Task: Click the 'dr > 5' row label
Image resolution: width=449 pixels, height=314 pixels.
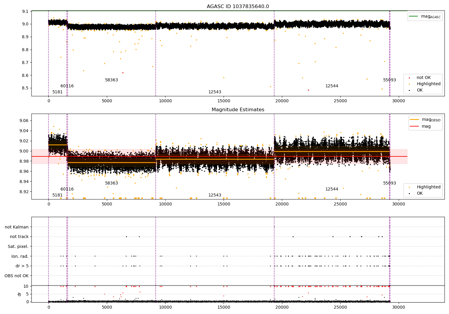Action: [22, 266]
